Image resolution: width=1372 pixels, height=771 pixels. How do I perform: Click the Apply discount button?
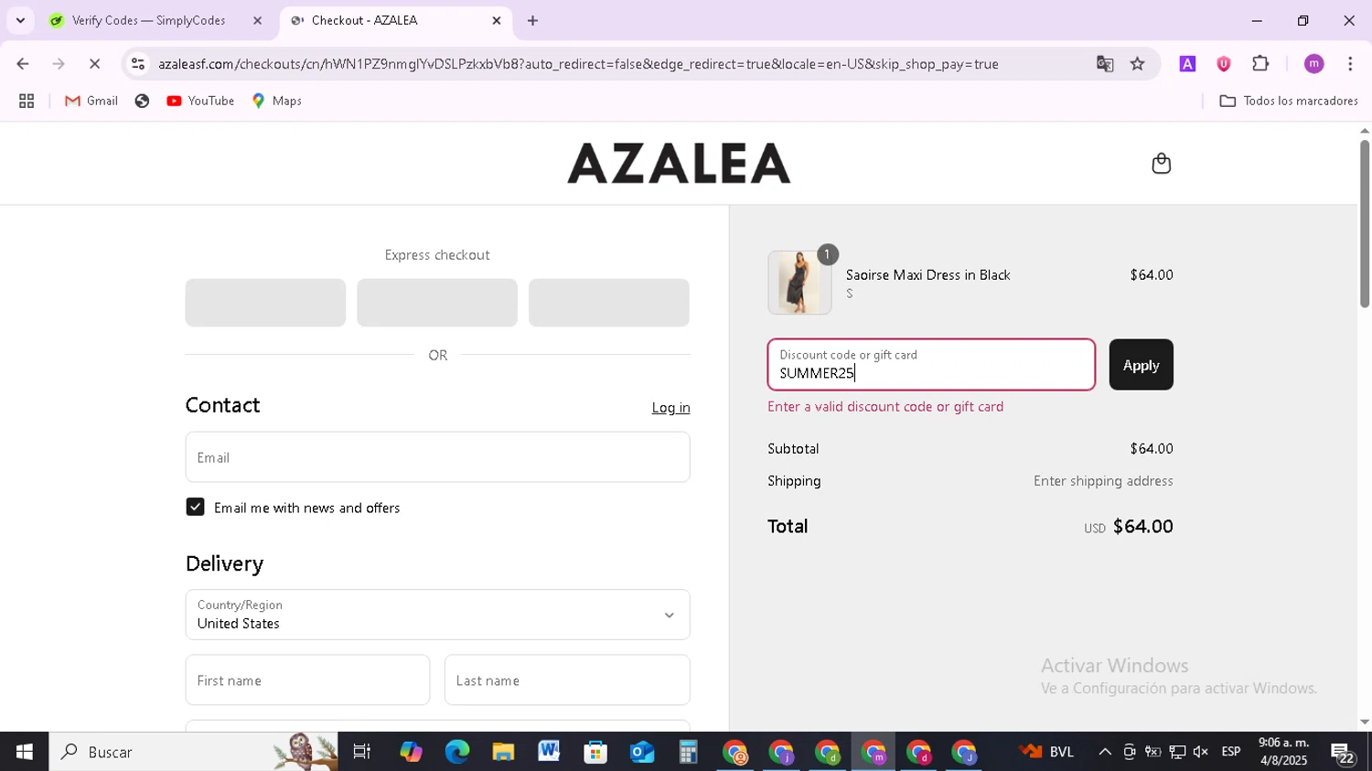coord(1141,365)
